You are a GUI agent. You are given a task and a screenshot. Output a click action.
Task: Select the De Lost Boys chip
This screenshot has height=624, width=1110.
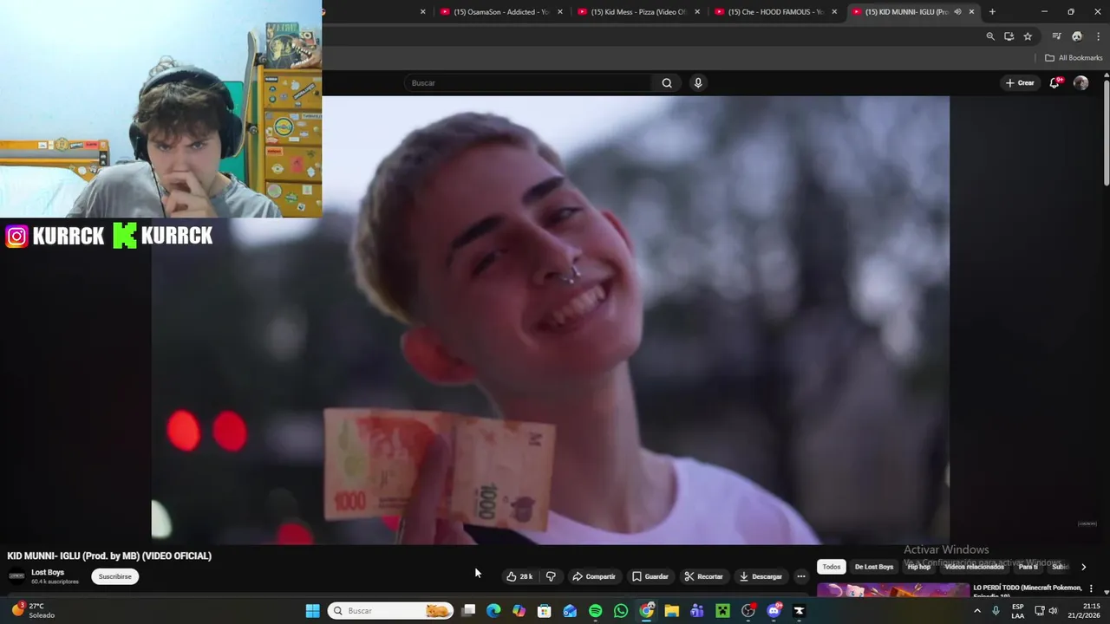tap(874, 567)
